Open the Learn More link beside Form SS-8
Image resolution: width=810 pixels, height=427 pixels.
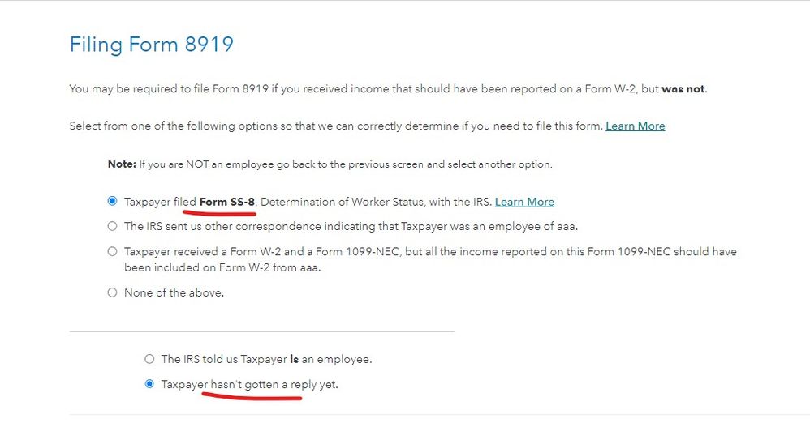click(524, 202)
